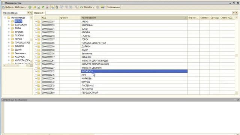Select ГОРОХ in the tree
Viewport: 240px width, 135px height.
[18, 39]
